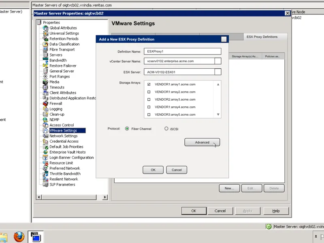The width and height of the screenshot is (324, 243).
Task: Click the Media icon in tree
Action: 45,82
